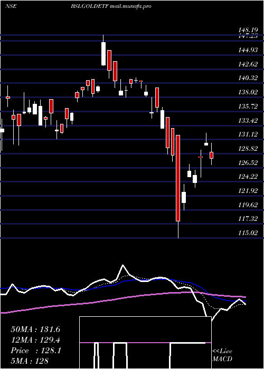Select the 148.19 price level label
Screen dimensions: 264x369
(x=248, y=30)
